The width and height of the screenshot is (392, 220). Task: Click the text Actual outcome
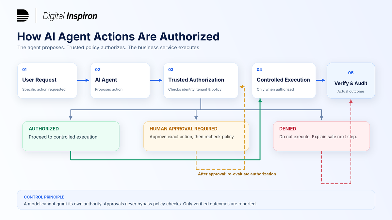pyautogui.click(x=351, y=91)
